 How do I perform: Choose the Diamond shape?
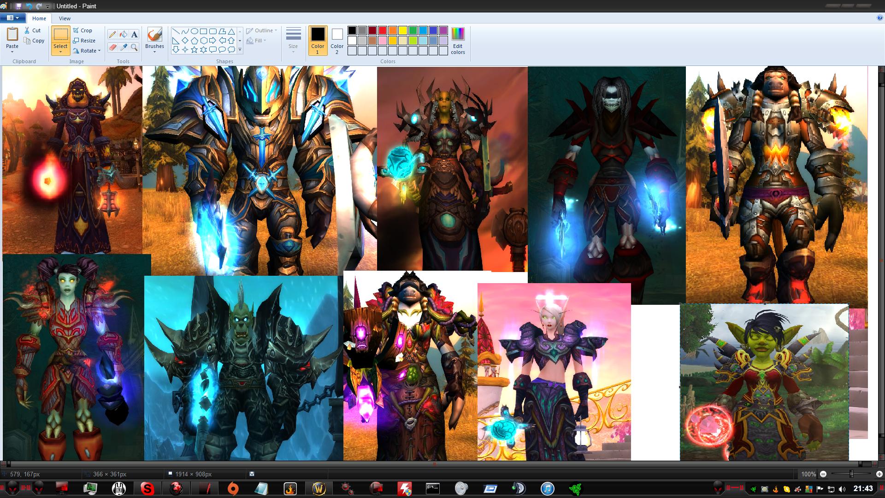[x=185, y=41]
